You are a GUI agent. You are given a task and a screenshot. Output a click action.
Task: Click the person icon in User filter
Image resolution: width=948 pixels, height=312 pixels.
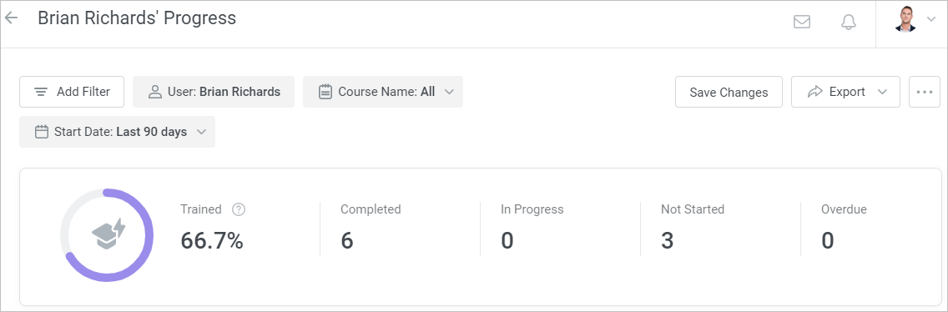click(x=155, y=92)
